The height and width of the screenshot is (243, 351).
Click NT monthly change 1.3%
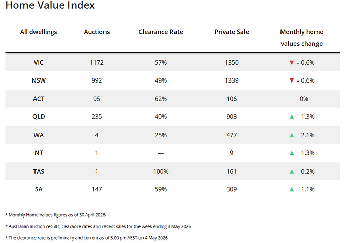[308, 153]
